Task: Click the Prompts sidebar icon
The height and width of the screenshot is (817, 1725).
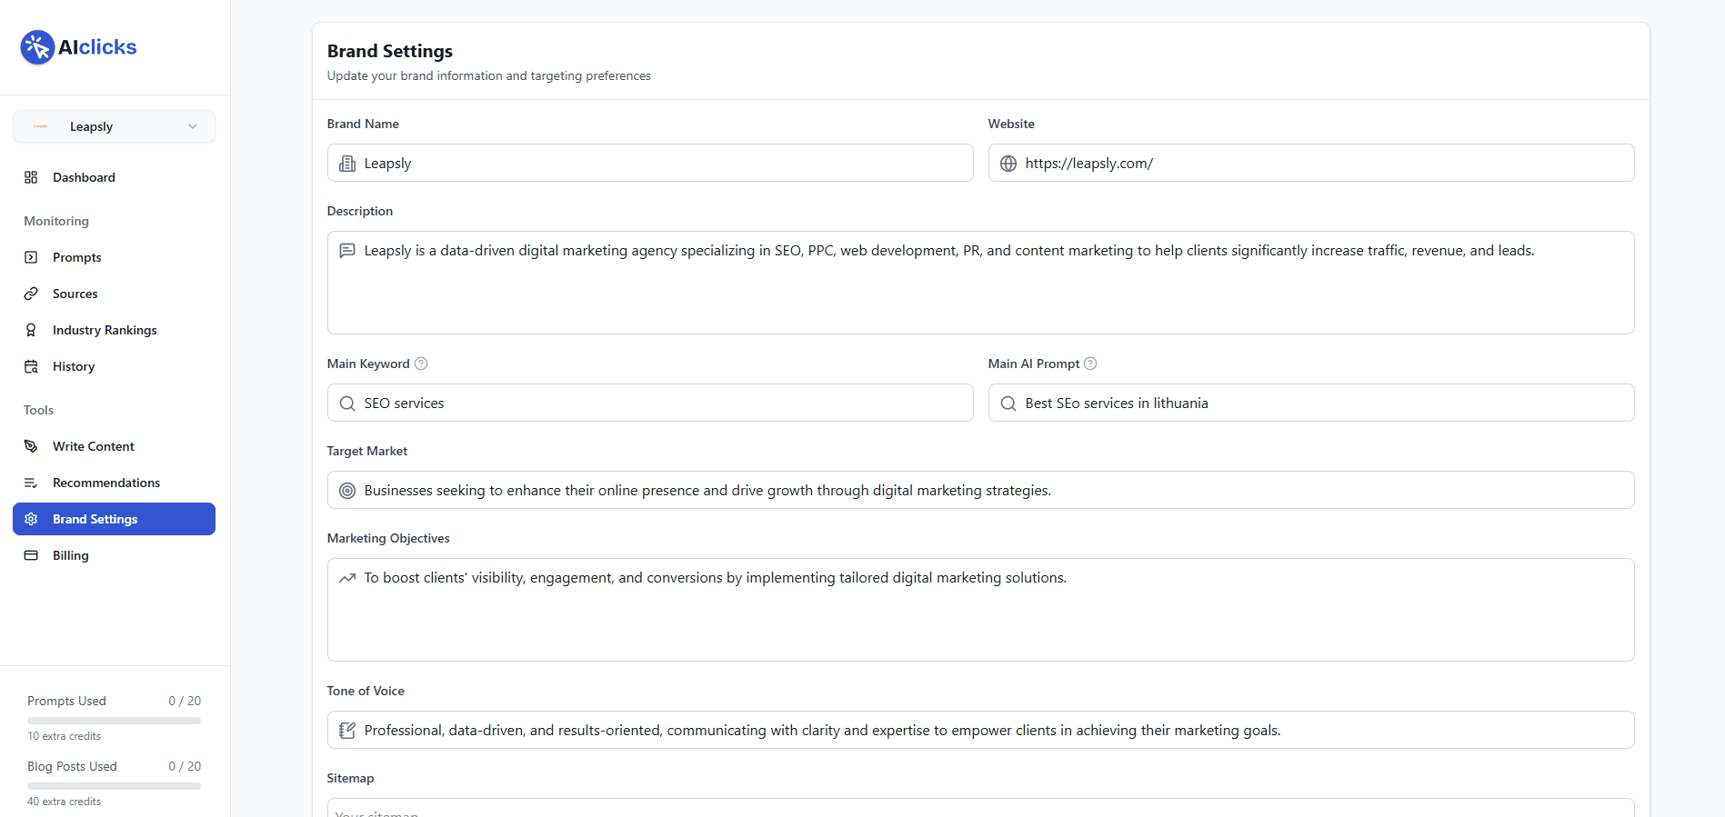Action: coord(31,257)
